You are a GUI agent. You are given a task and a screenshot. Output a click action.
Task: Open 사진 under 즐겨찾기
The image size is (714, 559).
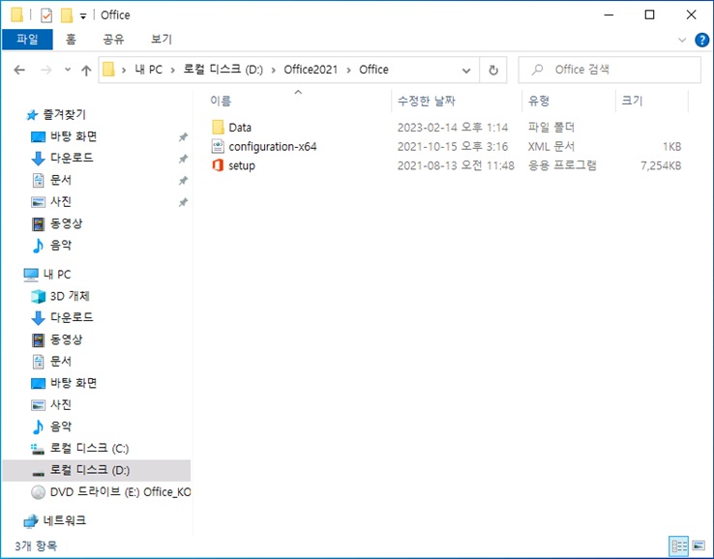click(x=61, y=202)
